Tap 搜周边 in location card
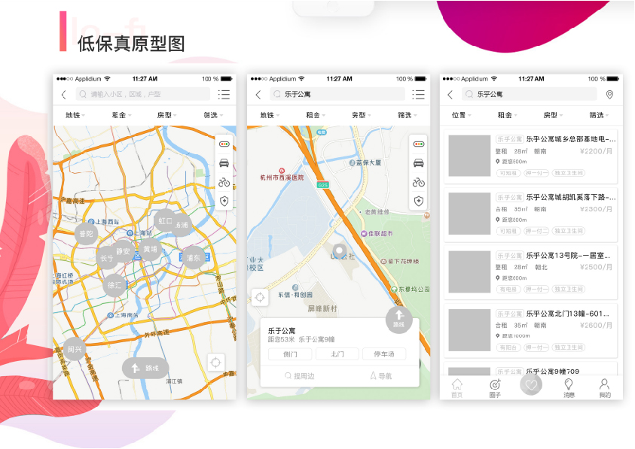This screenshot has height=449, width=635. 299,376
